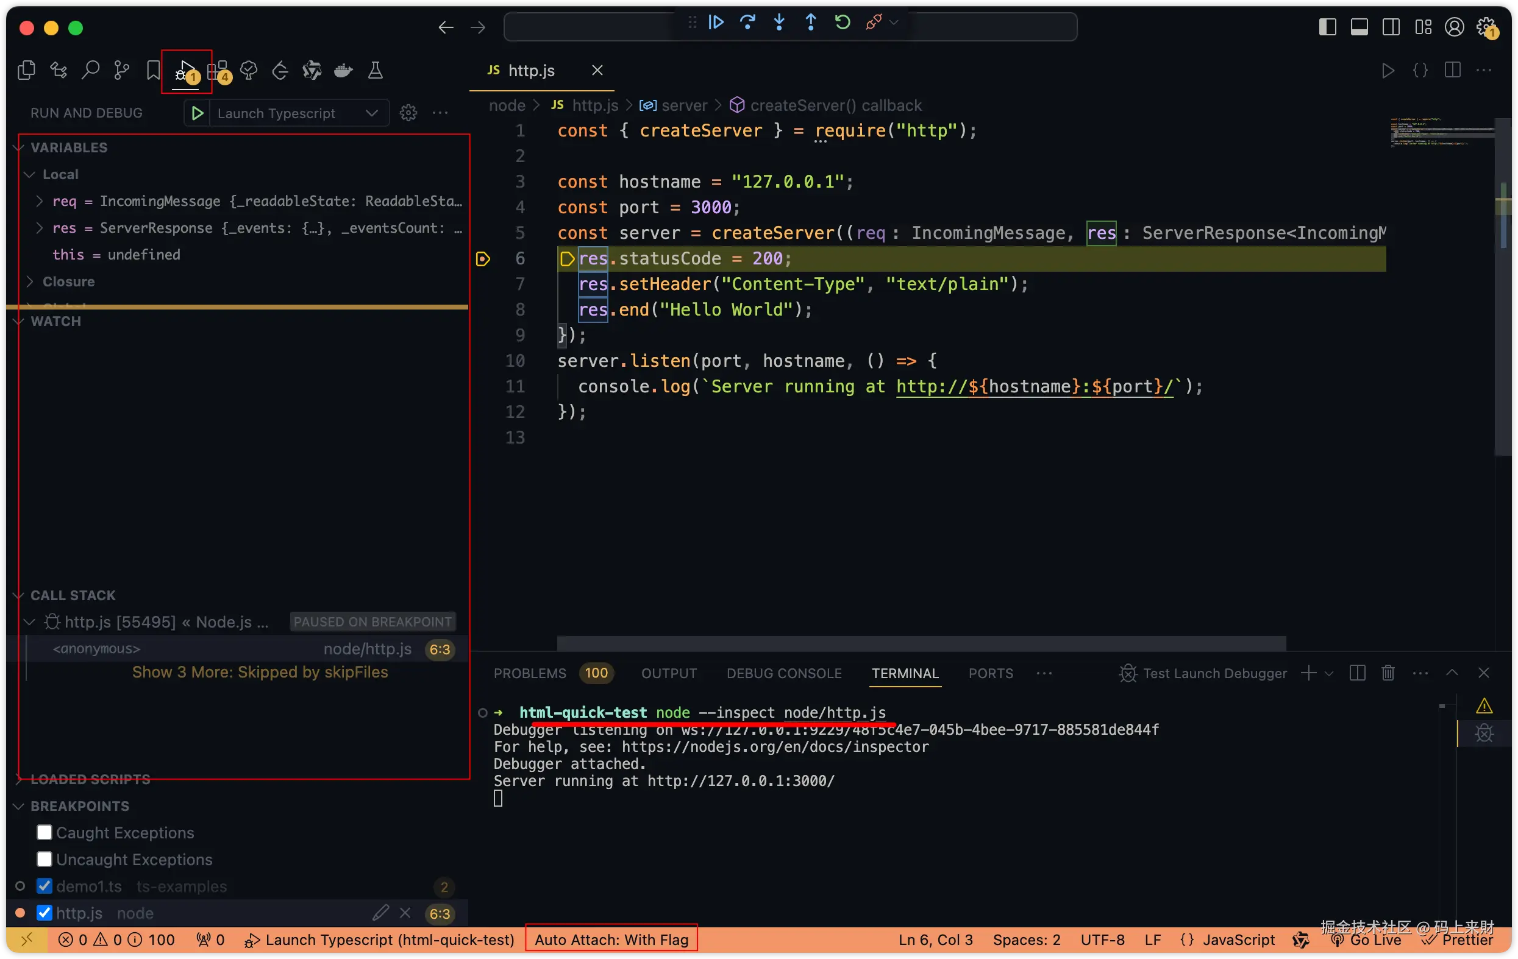Disable the http.js breakpoint checkbox
Viewport: 1518px width, 959px height.
click(44, 913)
